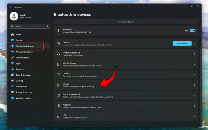Click the AutoPlay disc icon
The width and height of the screenshot is (208, 130).
click(58, 106)
